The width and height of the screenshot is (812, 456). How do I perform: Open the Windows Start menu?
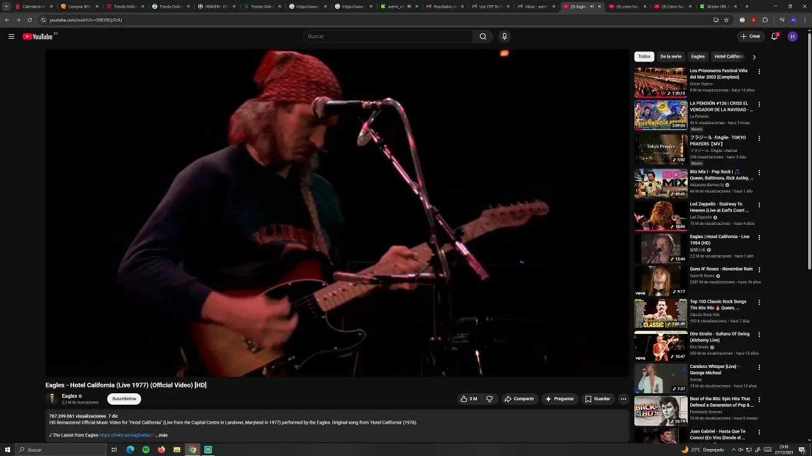coord(6,450)
